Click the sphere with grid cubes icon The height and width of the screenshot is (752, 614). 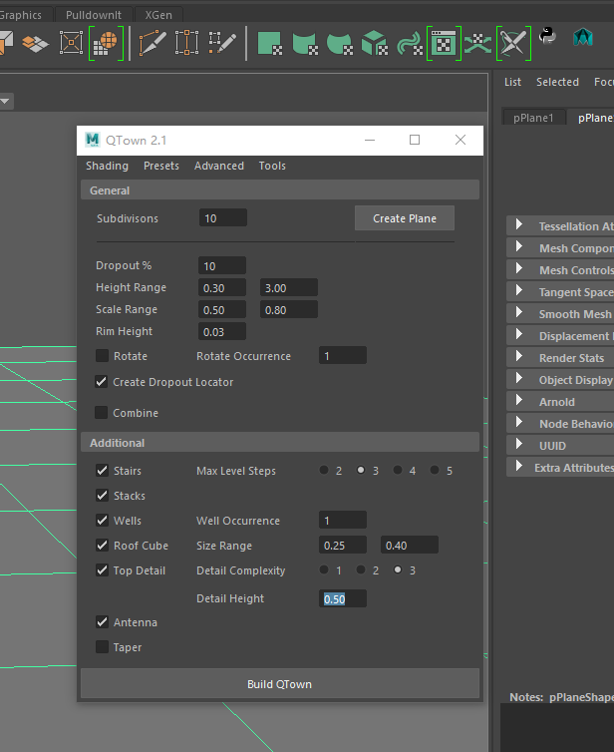coord(106,44)
